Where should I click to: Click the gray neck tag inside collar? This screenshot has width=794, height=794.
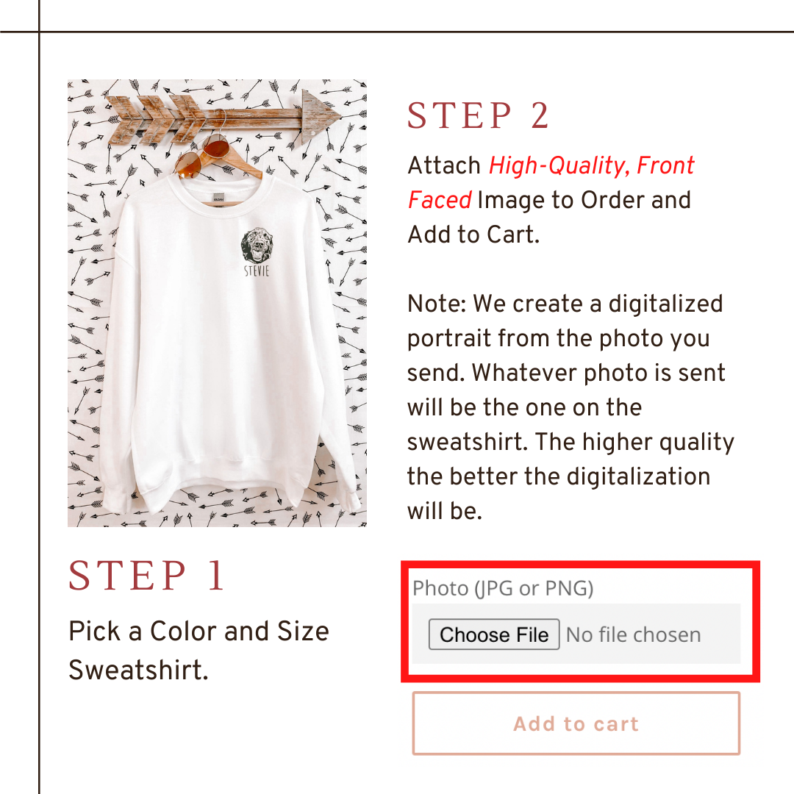point(217,198)
